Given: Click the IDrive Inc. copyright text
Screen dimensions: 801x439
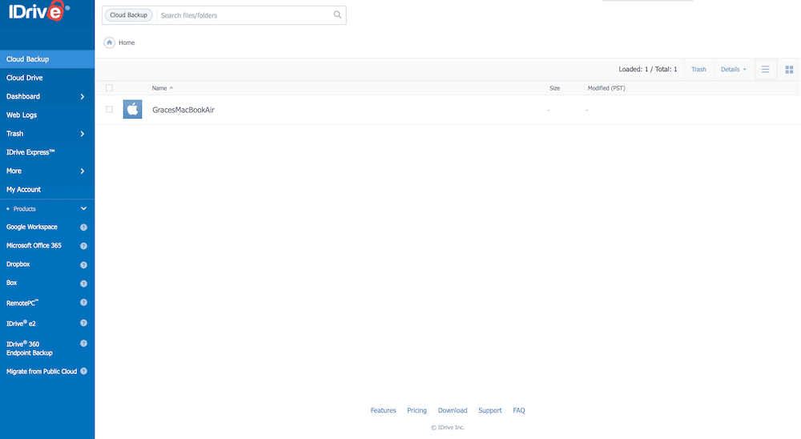Looking at the screenshot, I should pyautogui.click(x=448, y=427).
